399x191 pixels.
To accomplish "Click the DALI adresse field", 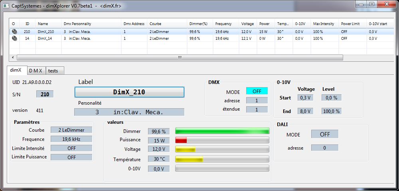I will pyautogui.click(x=324, y=148).
